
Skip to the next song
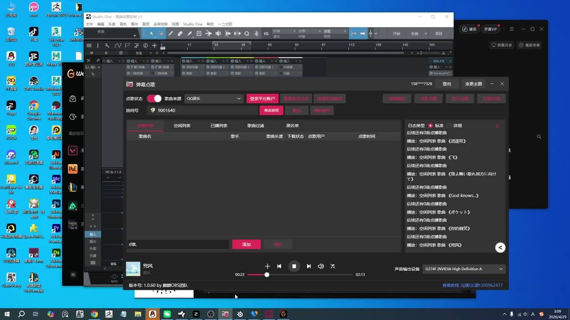click(x=309, y=266)
